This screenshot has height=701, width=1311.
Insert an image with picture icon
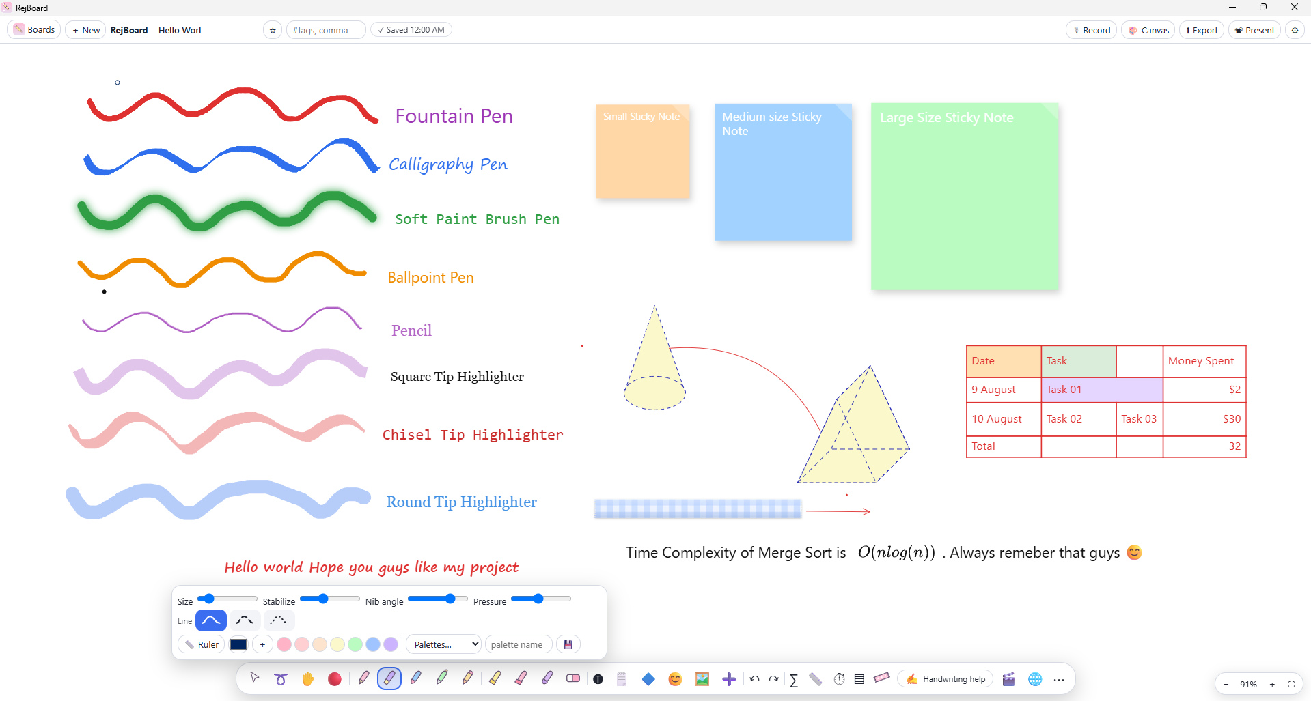pyautogui.click(x=702, y=678)
